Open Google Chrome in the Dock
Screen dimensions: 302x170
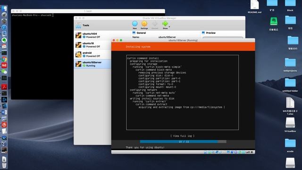tap(4, 59)
